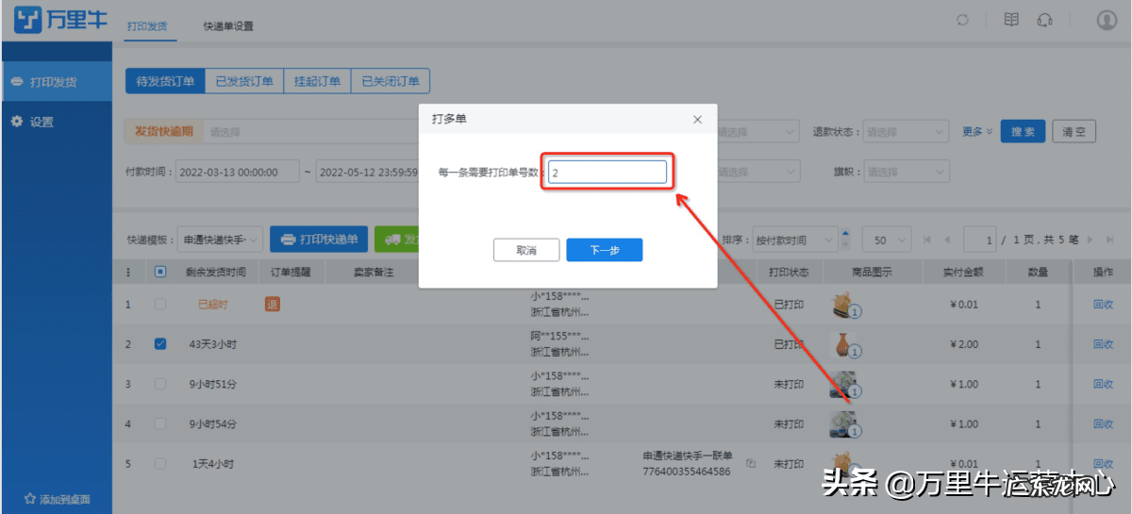Click product thumbnail in row 1 (¥0.01)
This screenshot has height=514, width=1132.
[842, 304]
